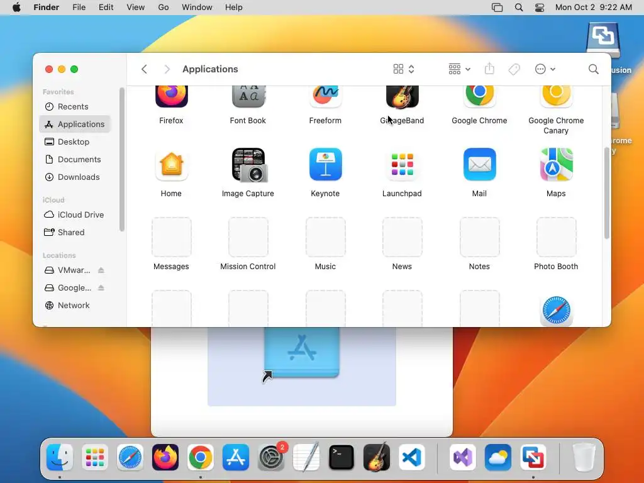This screenshot has height=483, width=644.
Task: Open the VMware Fusion desktop icon
Action: pyautogui.click(x=603, y=40)
